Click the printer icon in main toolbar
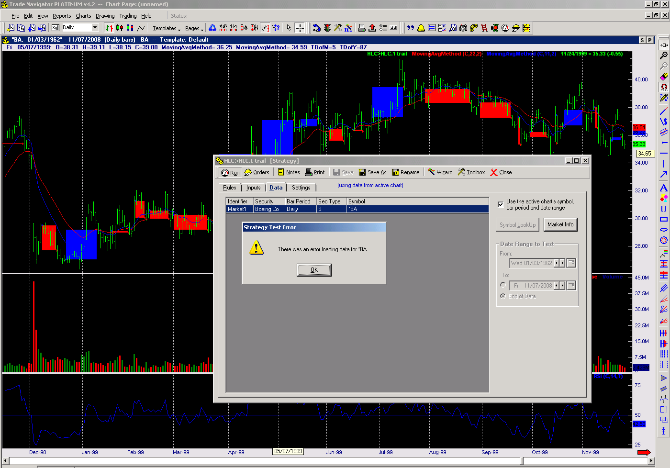The height and width of the screenshot is (468, 670). click(362, 28)
